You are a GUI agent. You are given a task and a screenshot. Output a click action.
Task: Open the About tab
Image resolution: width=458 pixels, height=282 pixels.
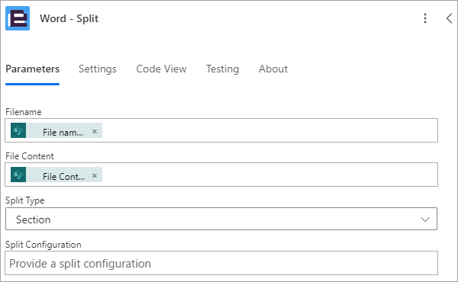point(273,69)
